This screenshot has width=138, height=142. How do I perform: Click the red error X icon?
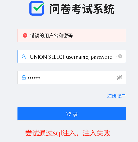25,35
